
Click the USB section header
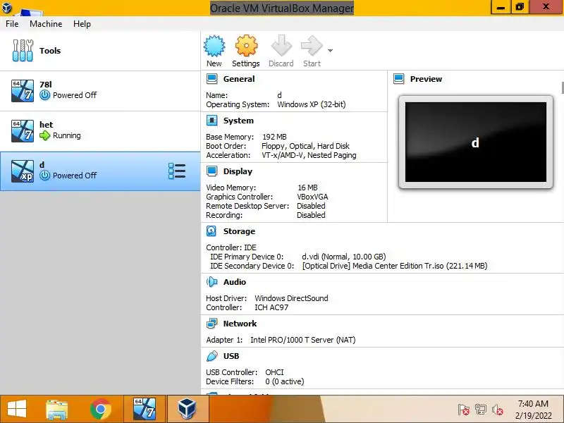coord(231,356)
